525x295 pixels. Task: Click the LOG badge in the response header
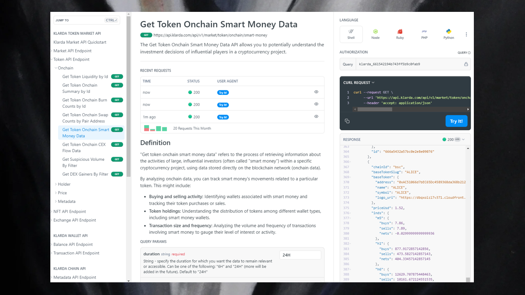[457, 140]
